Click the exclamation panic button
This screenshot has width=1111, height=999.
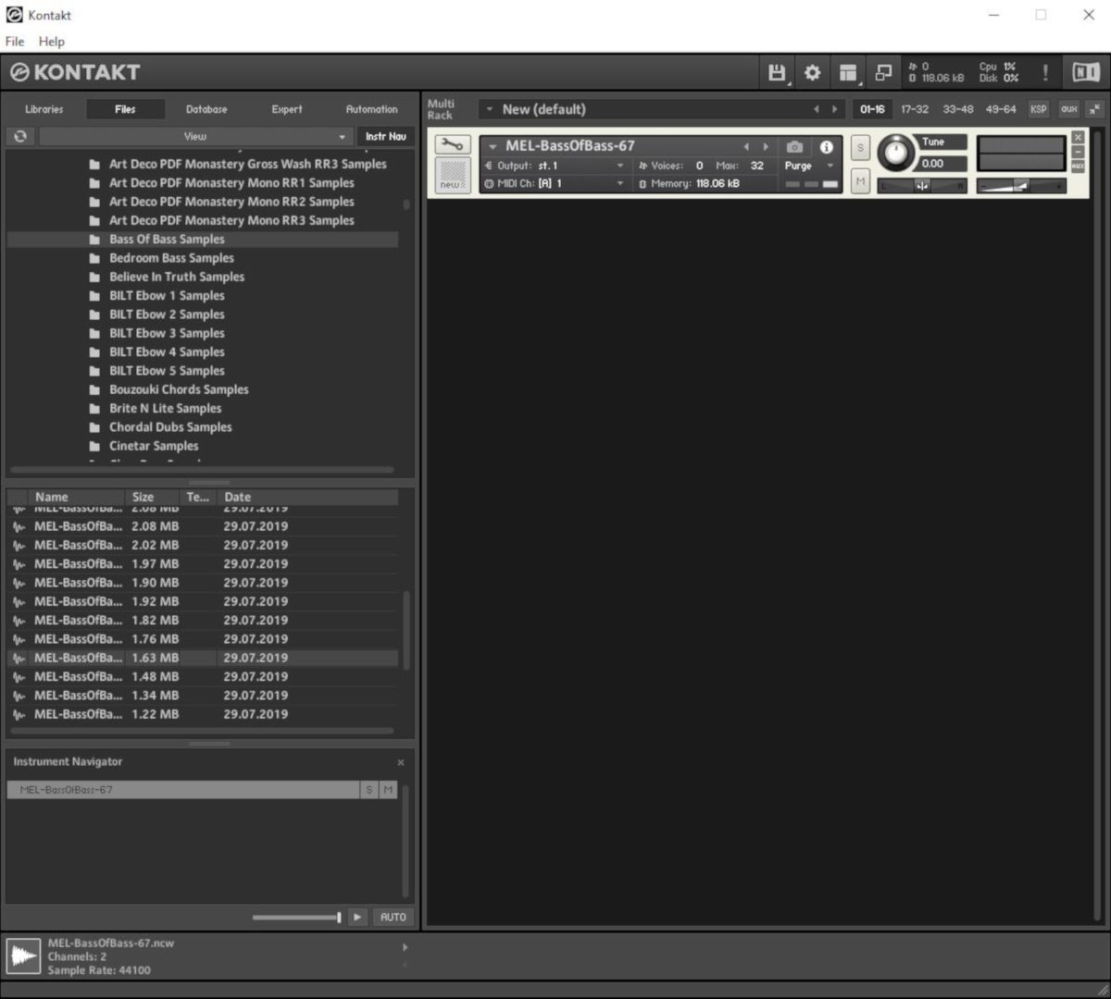[x=1045, y=73]
